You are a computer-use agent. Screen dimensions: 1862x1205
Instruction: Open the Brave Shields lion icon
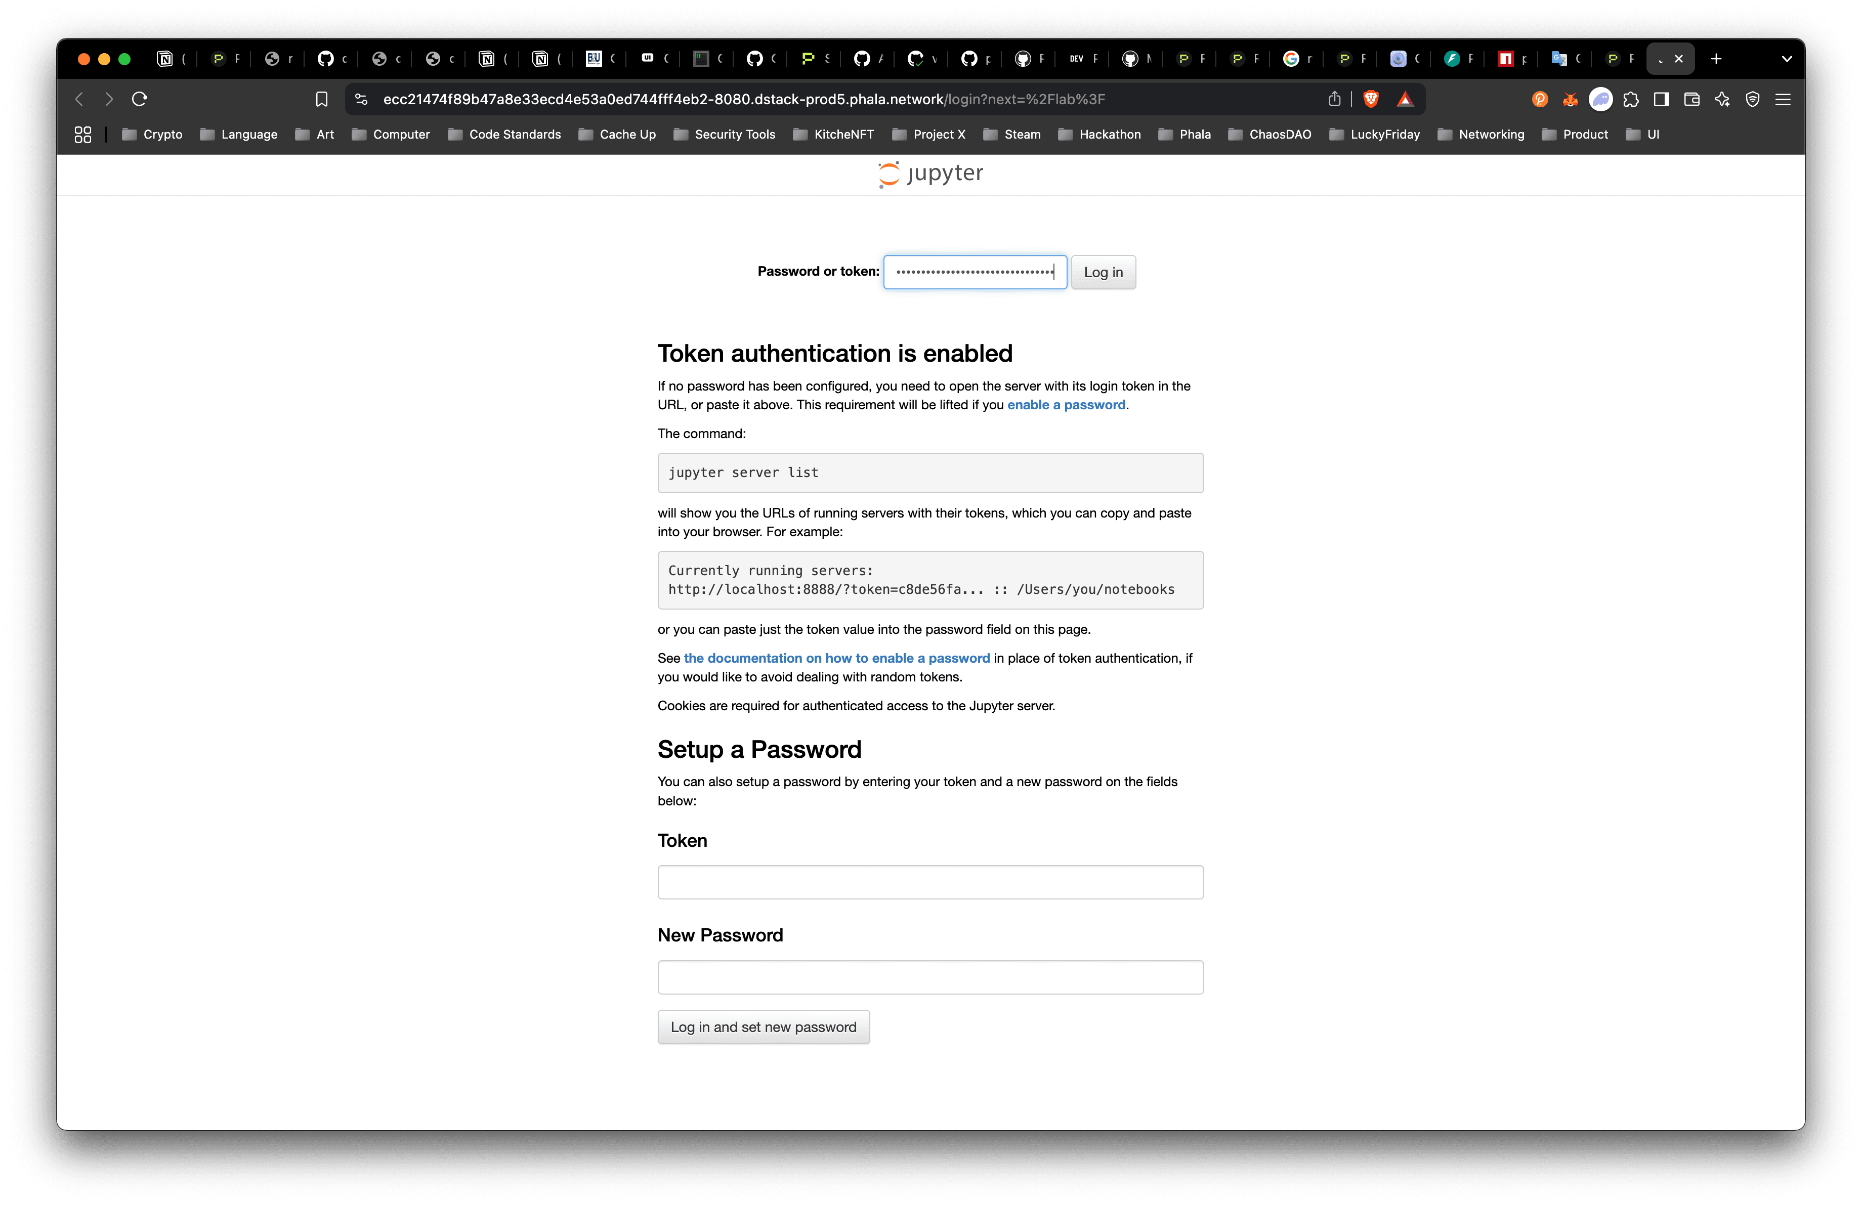[1371, 99]
